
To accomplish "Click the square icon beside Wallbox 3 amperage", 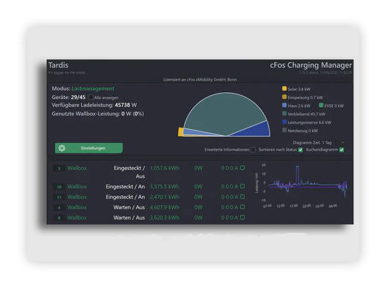I will pyautogui.click(x=243, y=168).
